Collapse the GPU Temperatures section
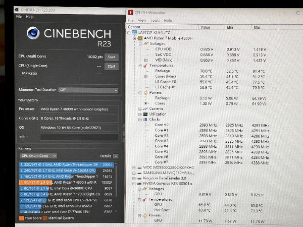The width and height of the screenshot is (303, 227). tap(139, 200)
